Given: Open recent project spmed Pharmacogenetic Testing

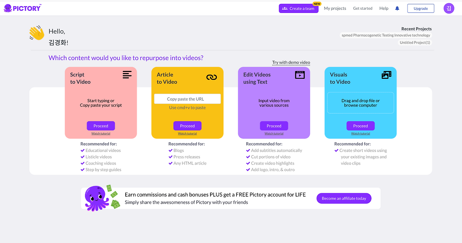Looking at the screenshot, I should pos(386,35).
